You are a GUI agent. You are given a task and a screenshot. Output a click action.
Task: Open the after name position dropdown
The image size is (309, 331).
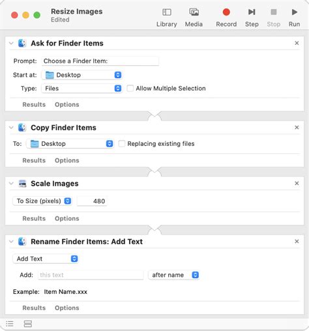[174, 275]
